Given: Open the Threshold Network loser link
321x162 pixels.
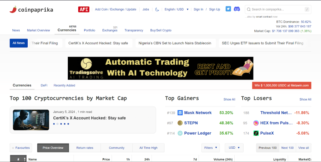Looking at the screenshot, I should click(276, 113).
